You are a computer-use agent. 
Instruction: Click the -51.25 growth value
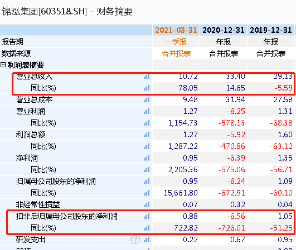[x=282, y=228]
